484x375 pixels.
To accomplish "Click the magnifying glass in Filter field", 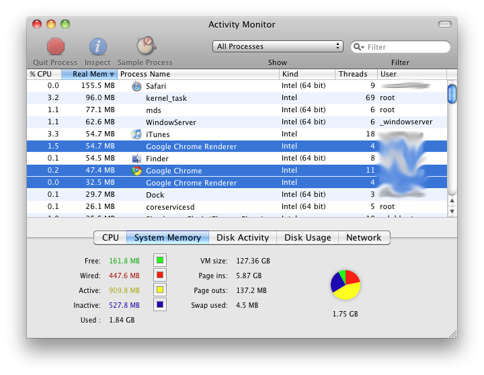I will click(358, 47).
